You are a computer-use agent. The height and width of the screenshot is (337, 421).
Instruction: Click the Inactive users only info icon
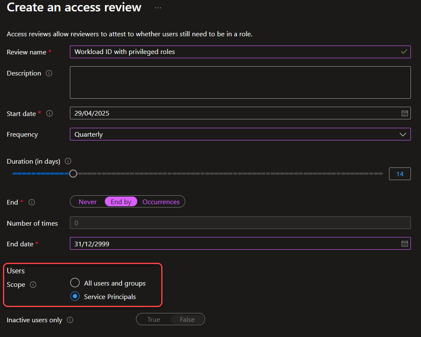point(70,320)
